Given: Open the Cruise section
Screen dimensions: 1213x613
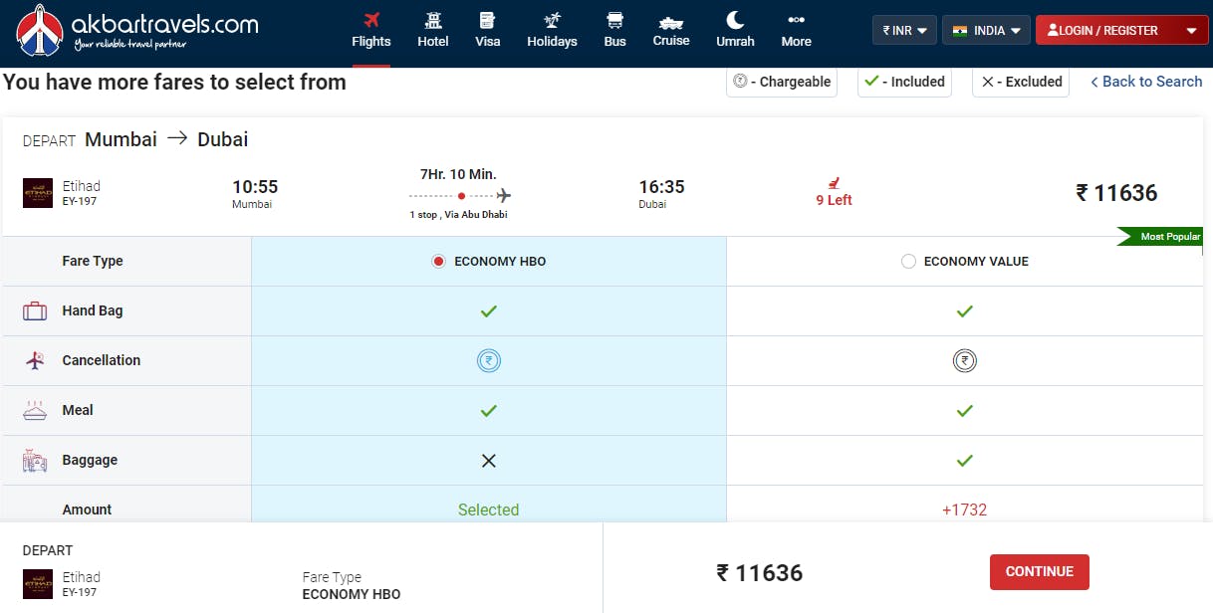Looking at the screenshot, I should click(x=671, y=30).
